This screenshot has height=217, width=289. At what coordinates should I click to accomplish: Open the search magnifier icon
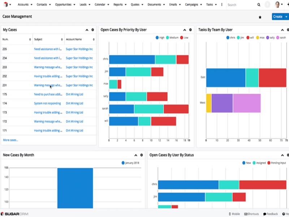coord(259,4)
